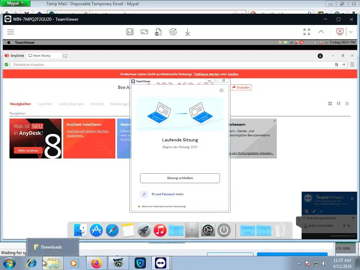Switch AnyDesk to small tiles view icon
This screenshot has height=270, width=360.
click(339, 104)
